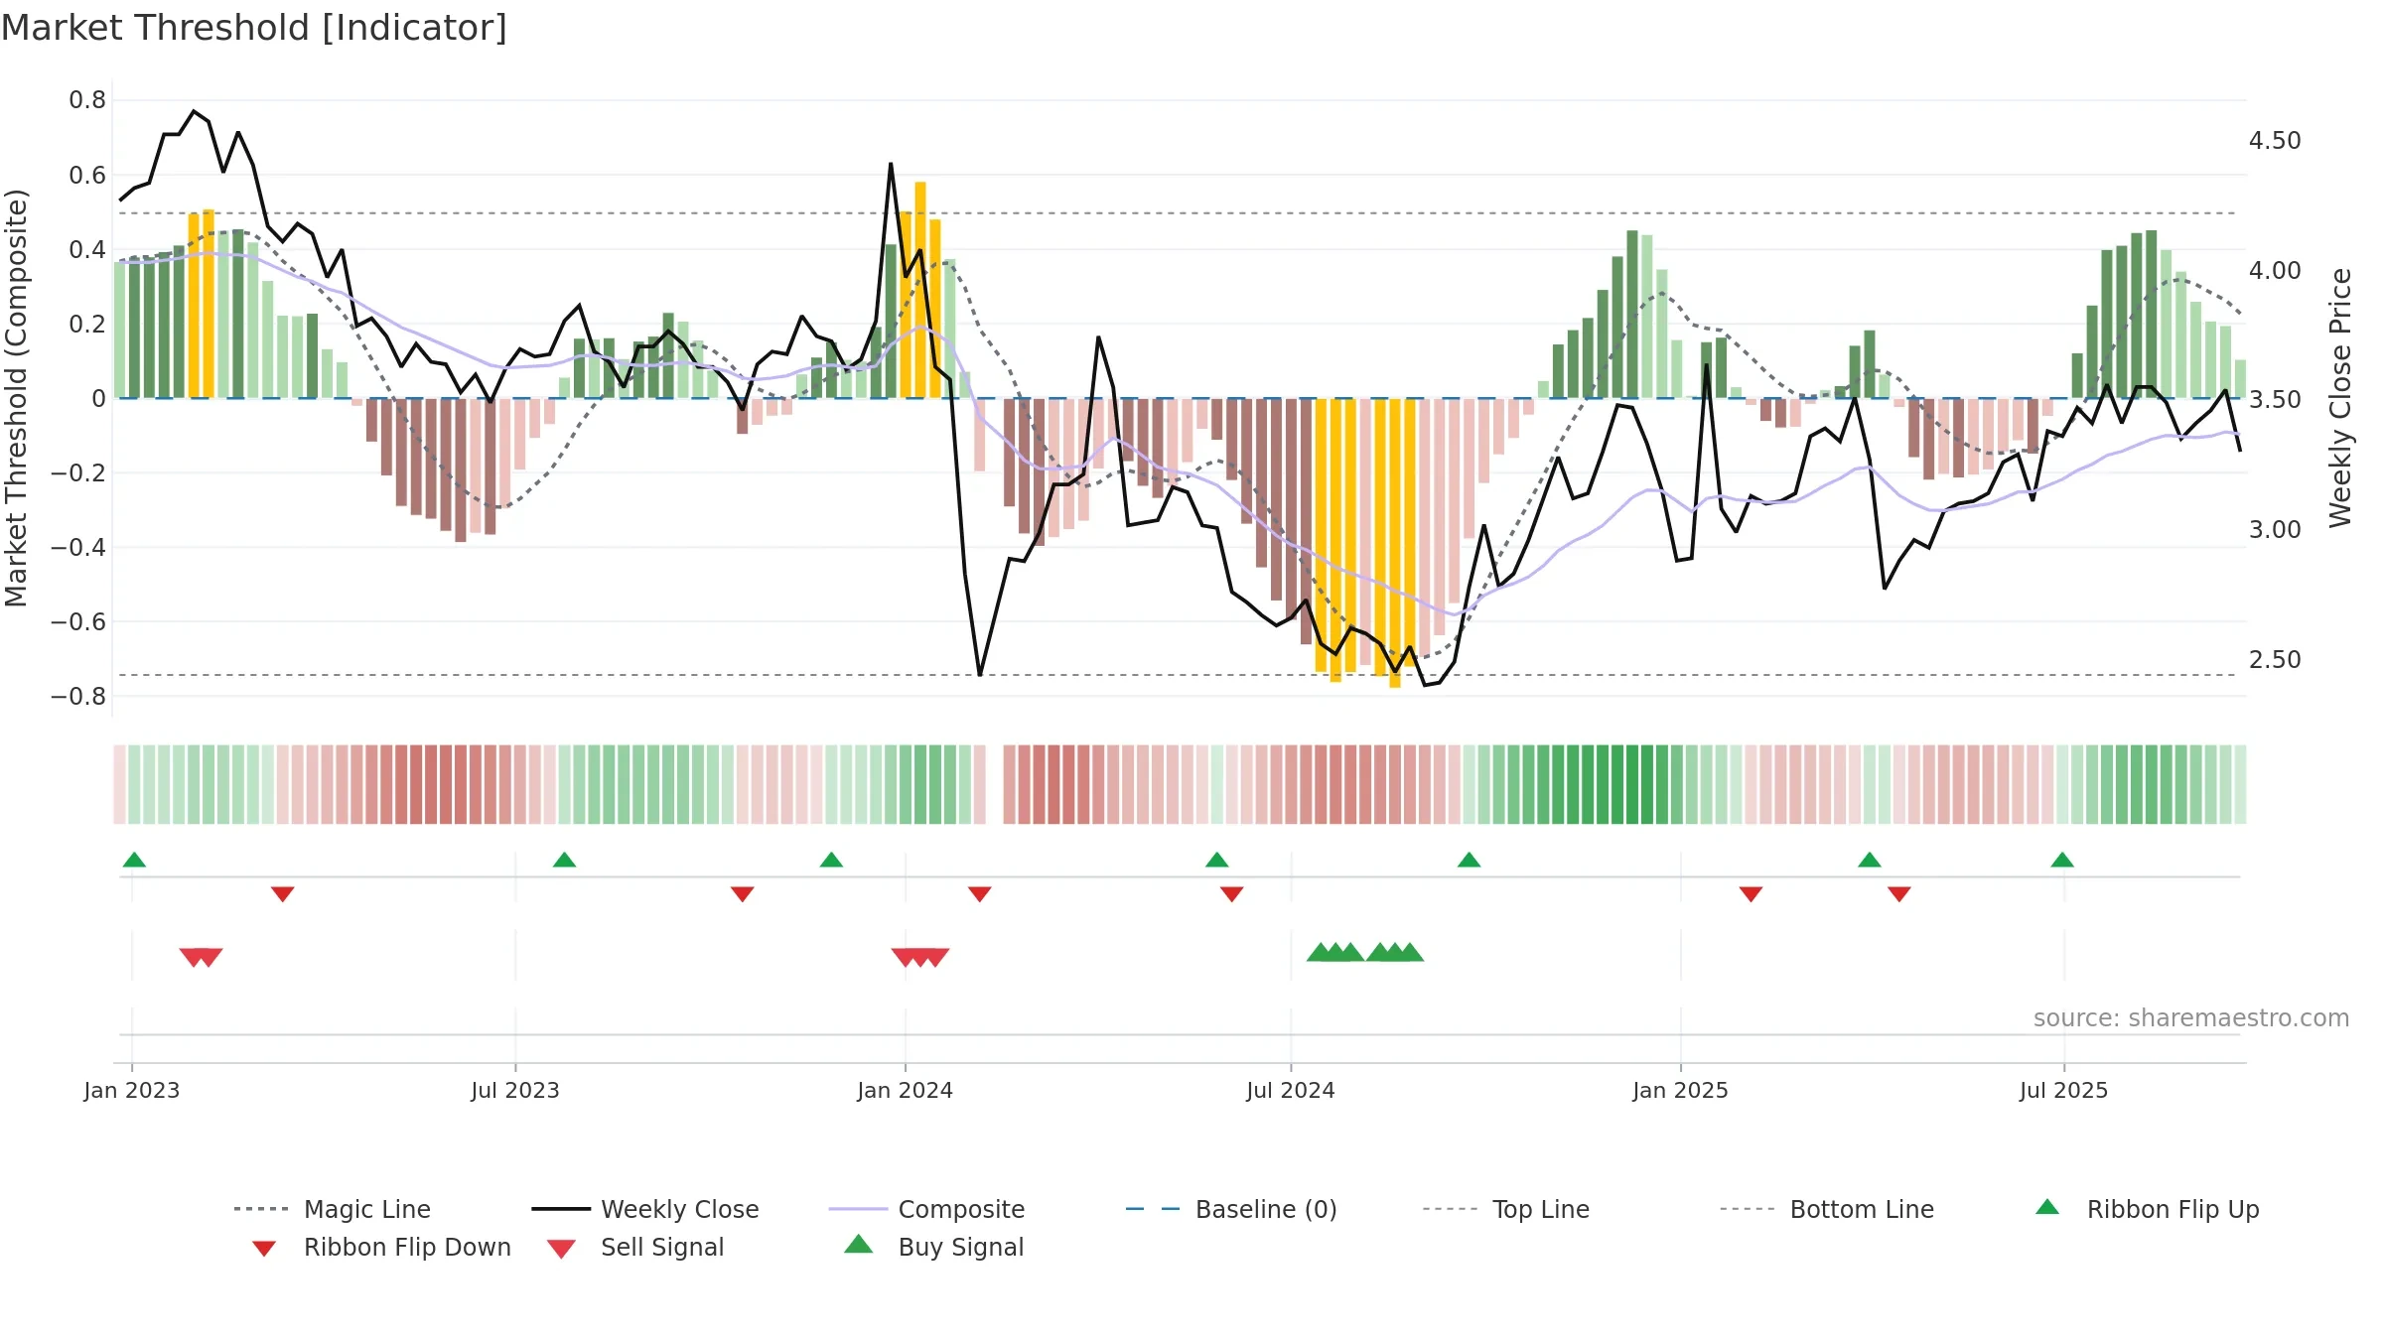Click the Jan 2023 x-axis label
The height and width of the screenshot is (1340, 2383).
coord(131,1090)
